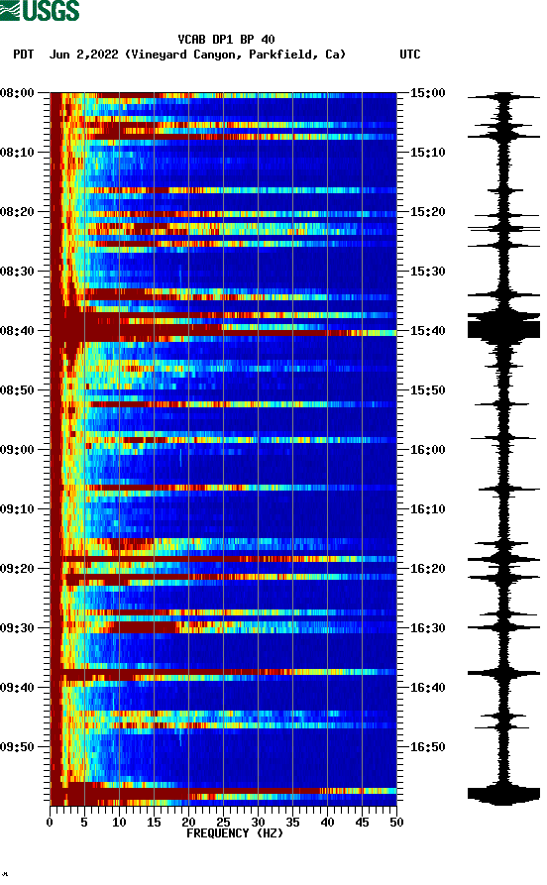
Task: Click the 08:00 PDT time label
Action: click(17, 93)
